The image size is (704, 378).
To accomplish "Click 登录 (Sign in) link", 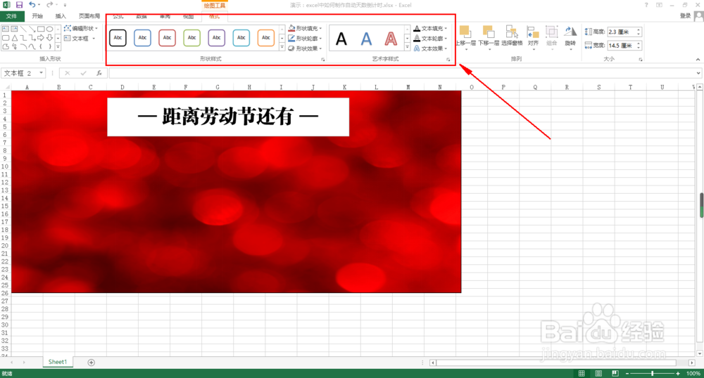I will [685, 15].
